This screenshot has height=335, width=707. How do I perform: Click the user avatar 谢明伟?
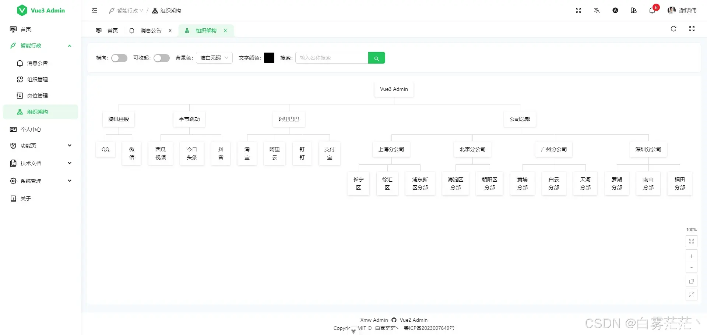pos(682,10)
